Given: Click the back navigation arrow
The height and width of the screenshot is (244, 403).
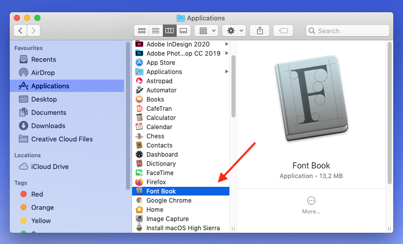Looking at the screenshot, I should pyautogui.click(x=20, y=31).
